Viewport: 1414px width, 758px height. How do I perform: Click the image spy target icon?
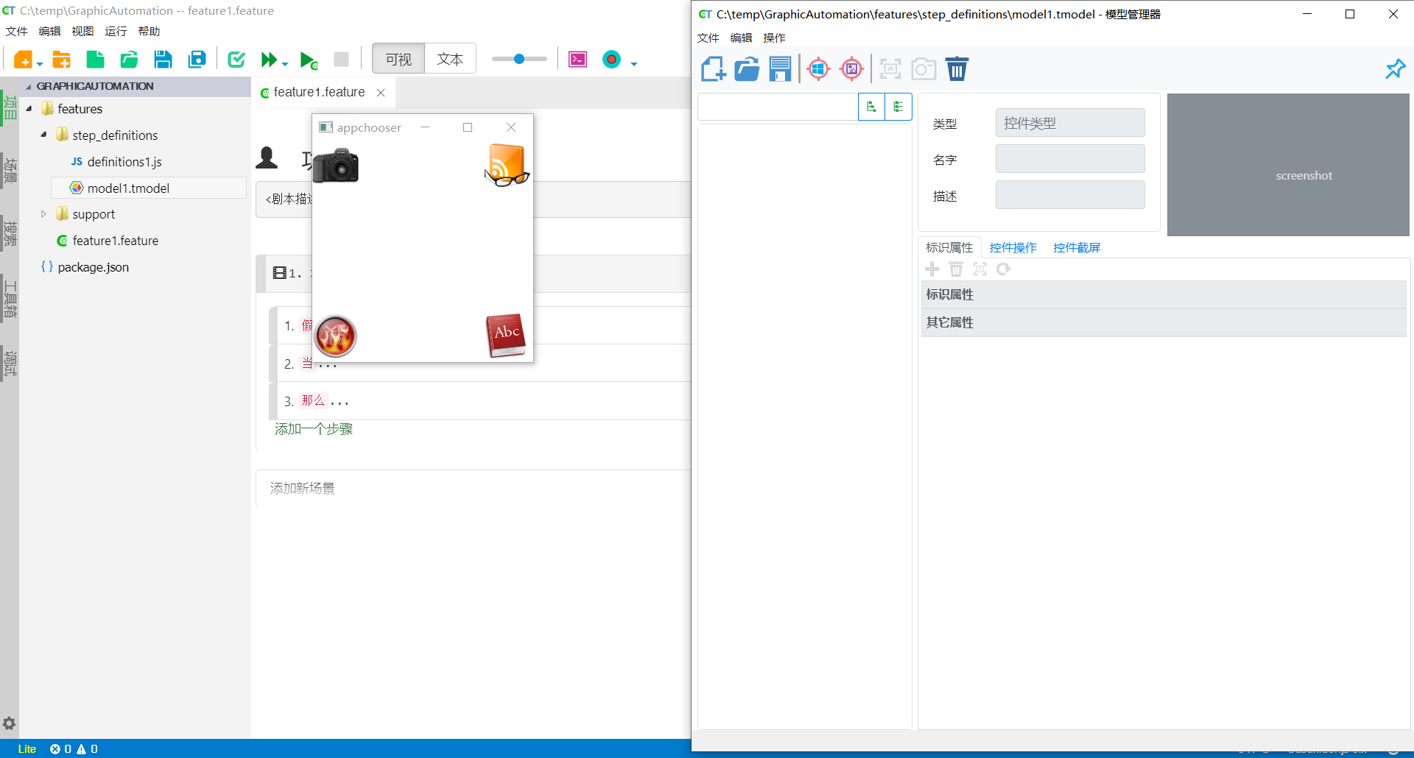851,69
